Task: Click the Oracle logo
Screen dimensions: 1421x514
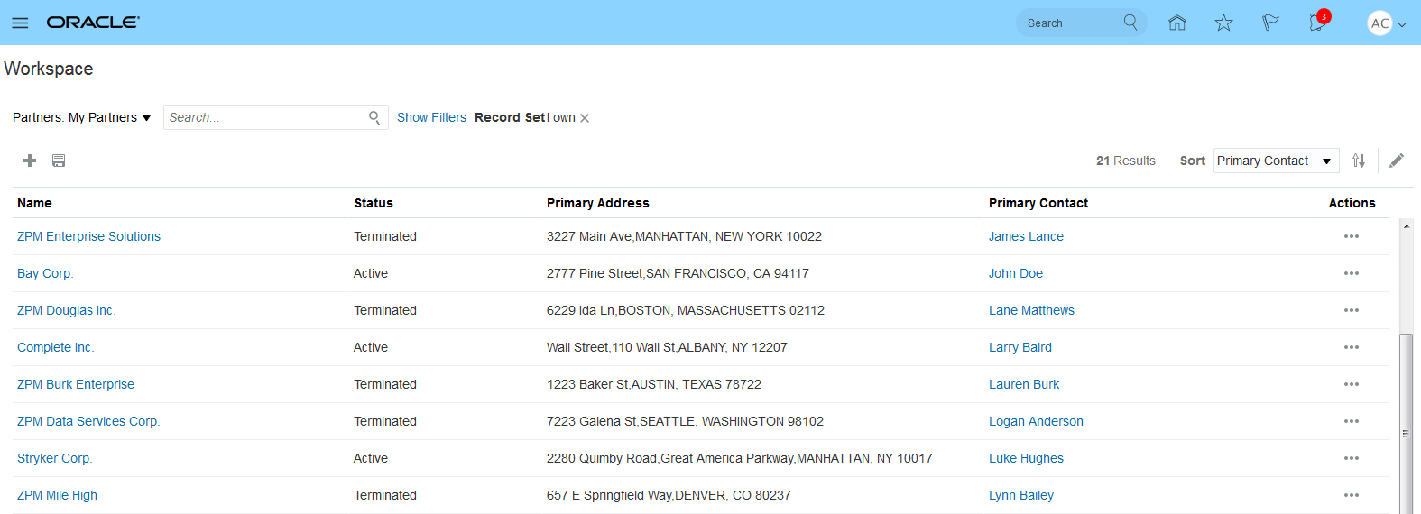Action: click(93, 23)
